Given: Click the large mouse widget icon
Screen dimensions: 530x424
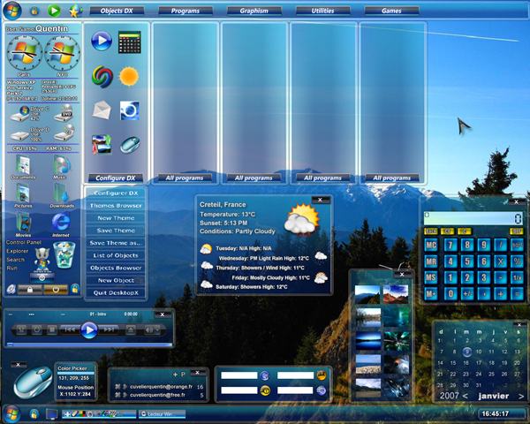Looking at the screenshot, I should 33,382.
